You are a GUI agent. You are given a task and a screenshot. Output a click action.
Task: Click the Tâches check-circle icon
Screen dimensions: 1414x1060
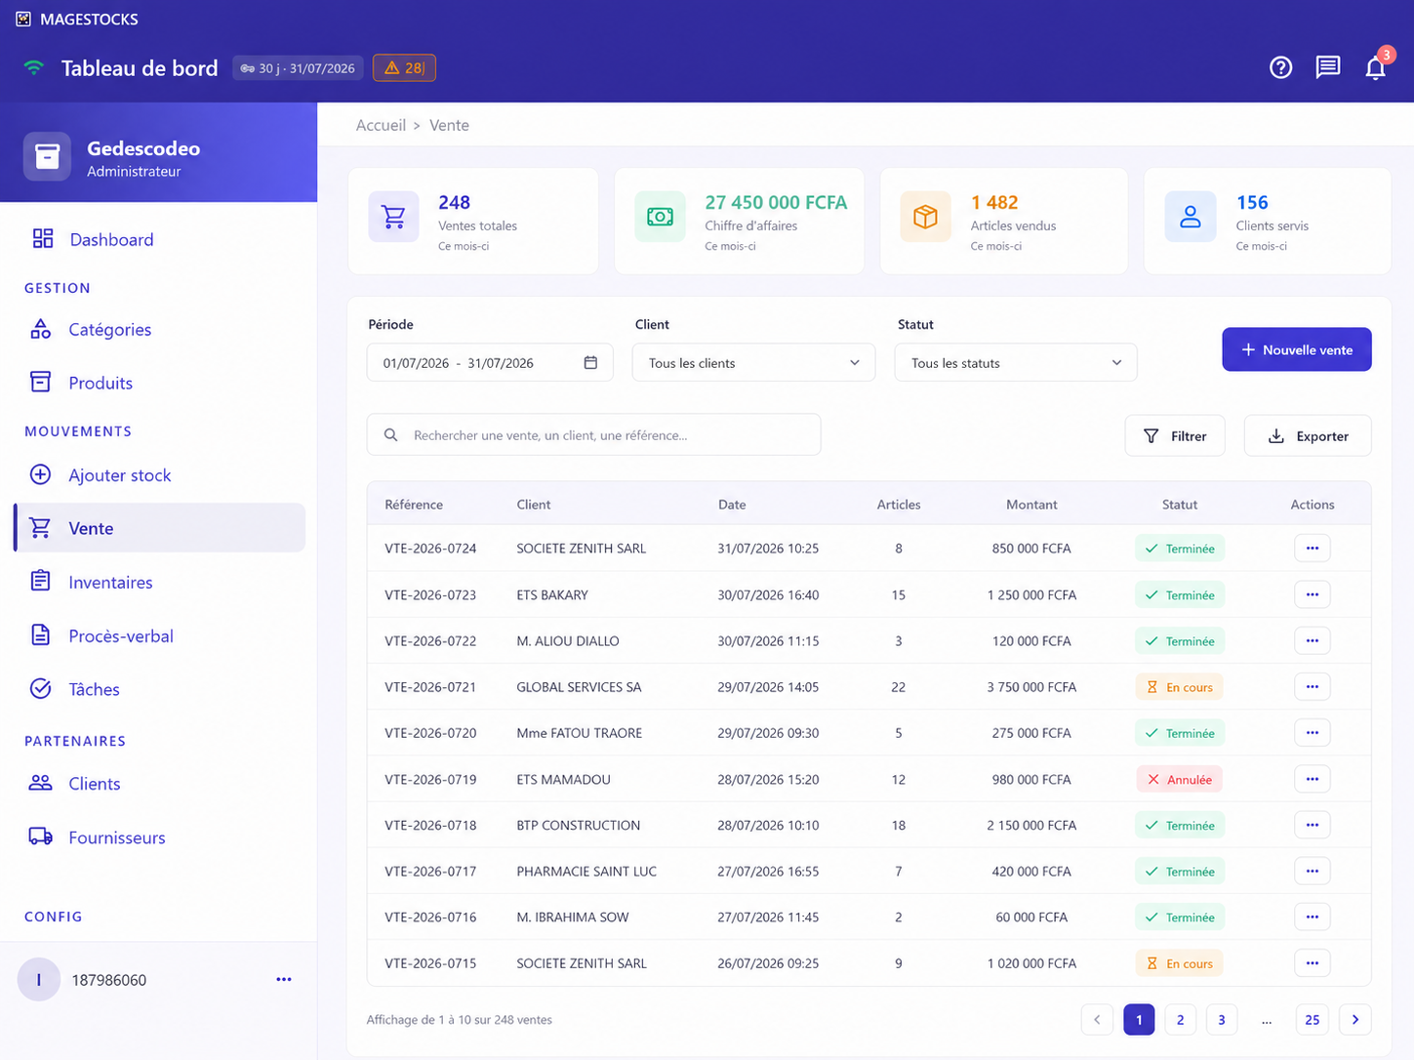click(x=40, y=689)
